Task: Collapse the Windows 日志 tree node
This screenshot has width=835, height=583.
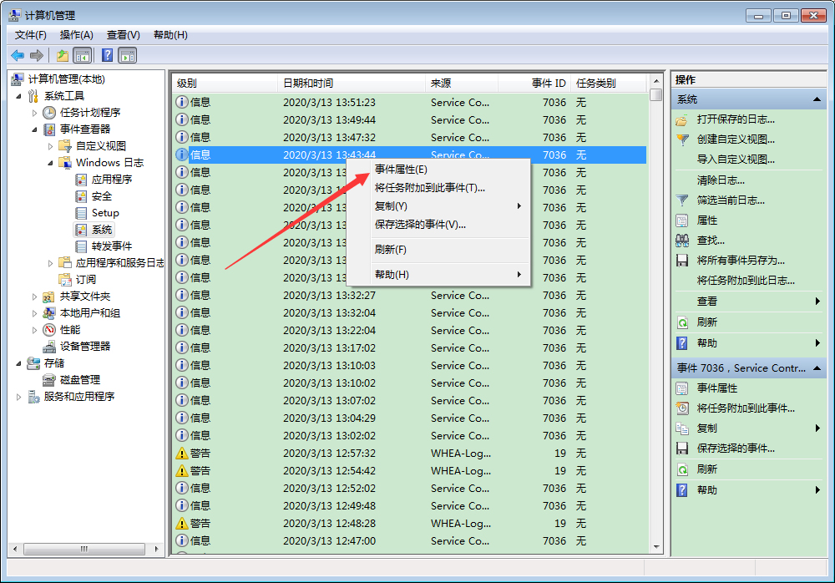Action: click(x=52, y=162)
